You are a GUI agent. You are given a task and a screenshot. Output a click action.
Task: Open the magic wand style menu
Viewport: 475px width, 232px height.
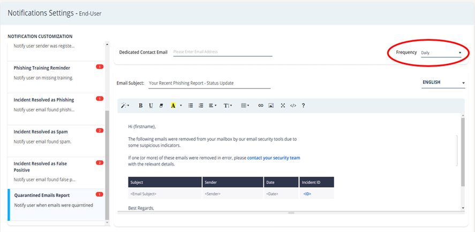point(125,106)
